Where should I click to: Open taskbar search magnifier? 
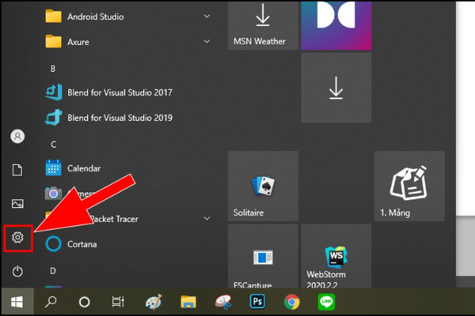coord(51,302)
